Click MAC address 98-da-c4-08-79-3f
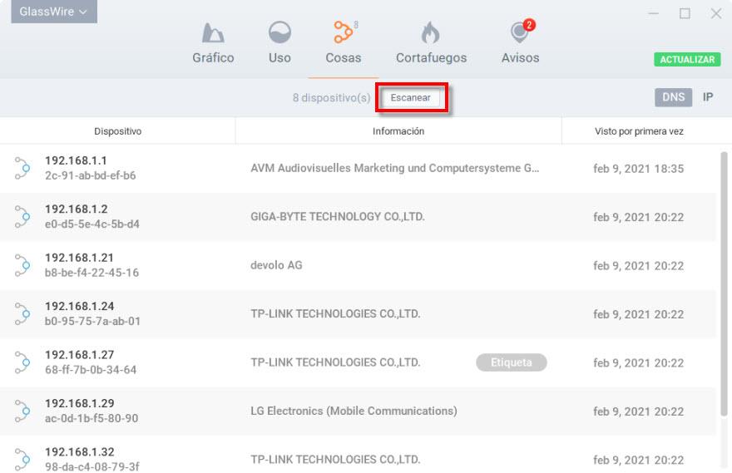This screenshot has width=732, height=473. pyautogui.click(x=92, y=466)
